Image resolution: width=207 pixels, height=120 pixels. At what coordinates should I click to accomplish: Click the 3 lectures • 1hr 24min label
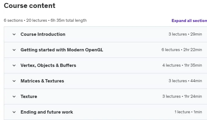click(x=182, y=97)
